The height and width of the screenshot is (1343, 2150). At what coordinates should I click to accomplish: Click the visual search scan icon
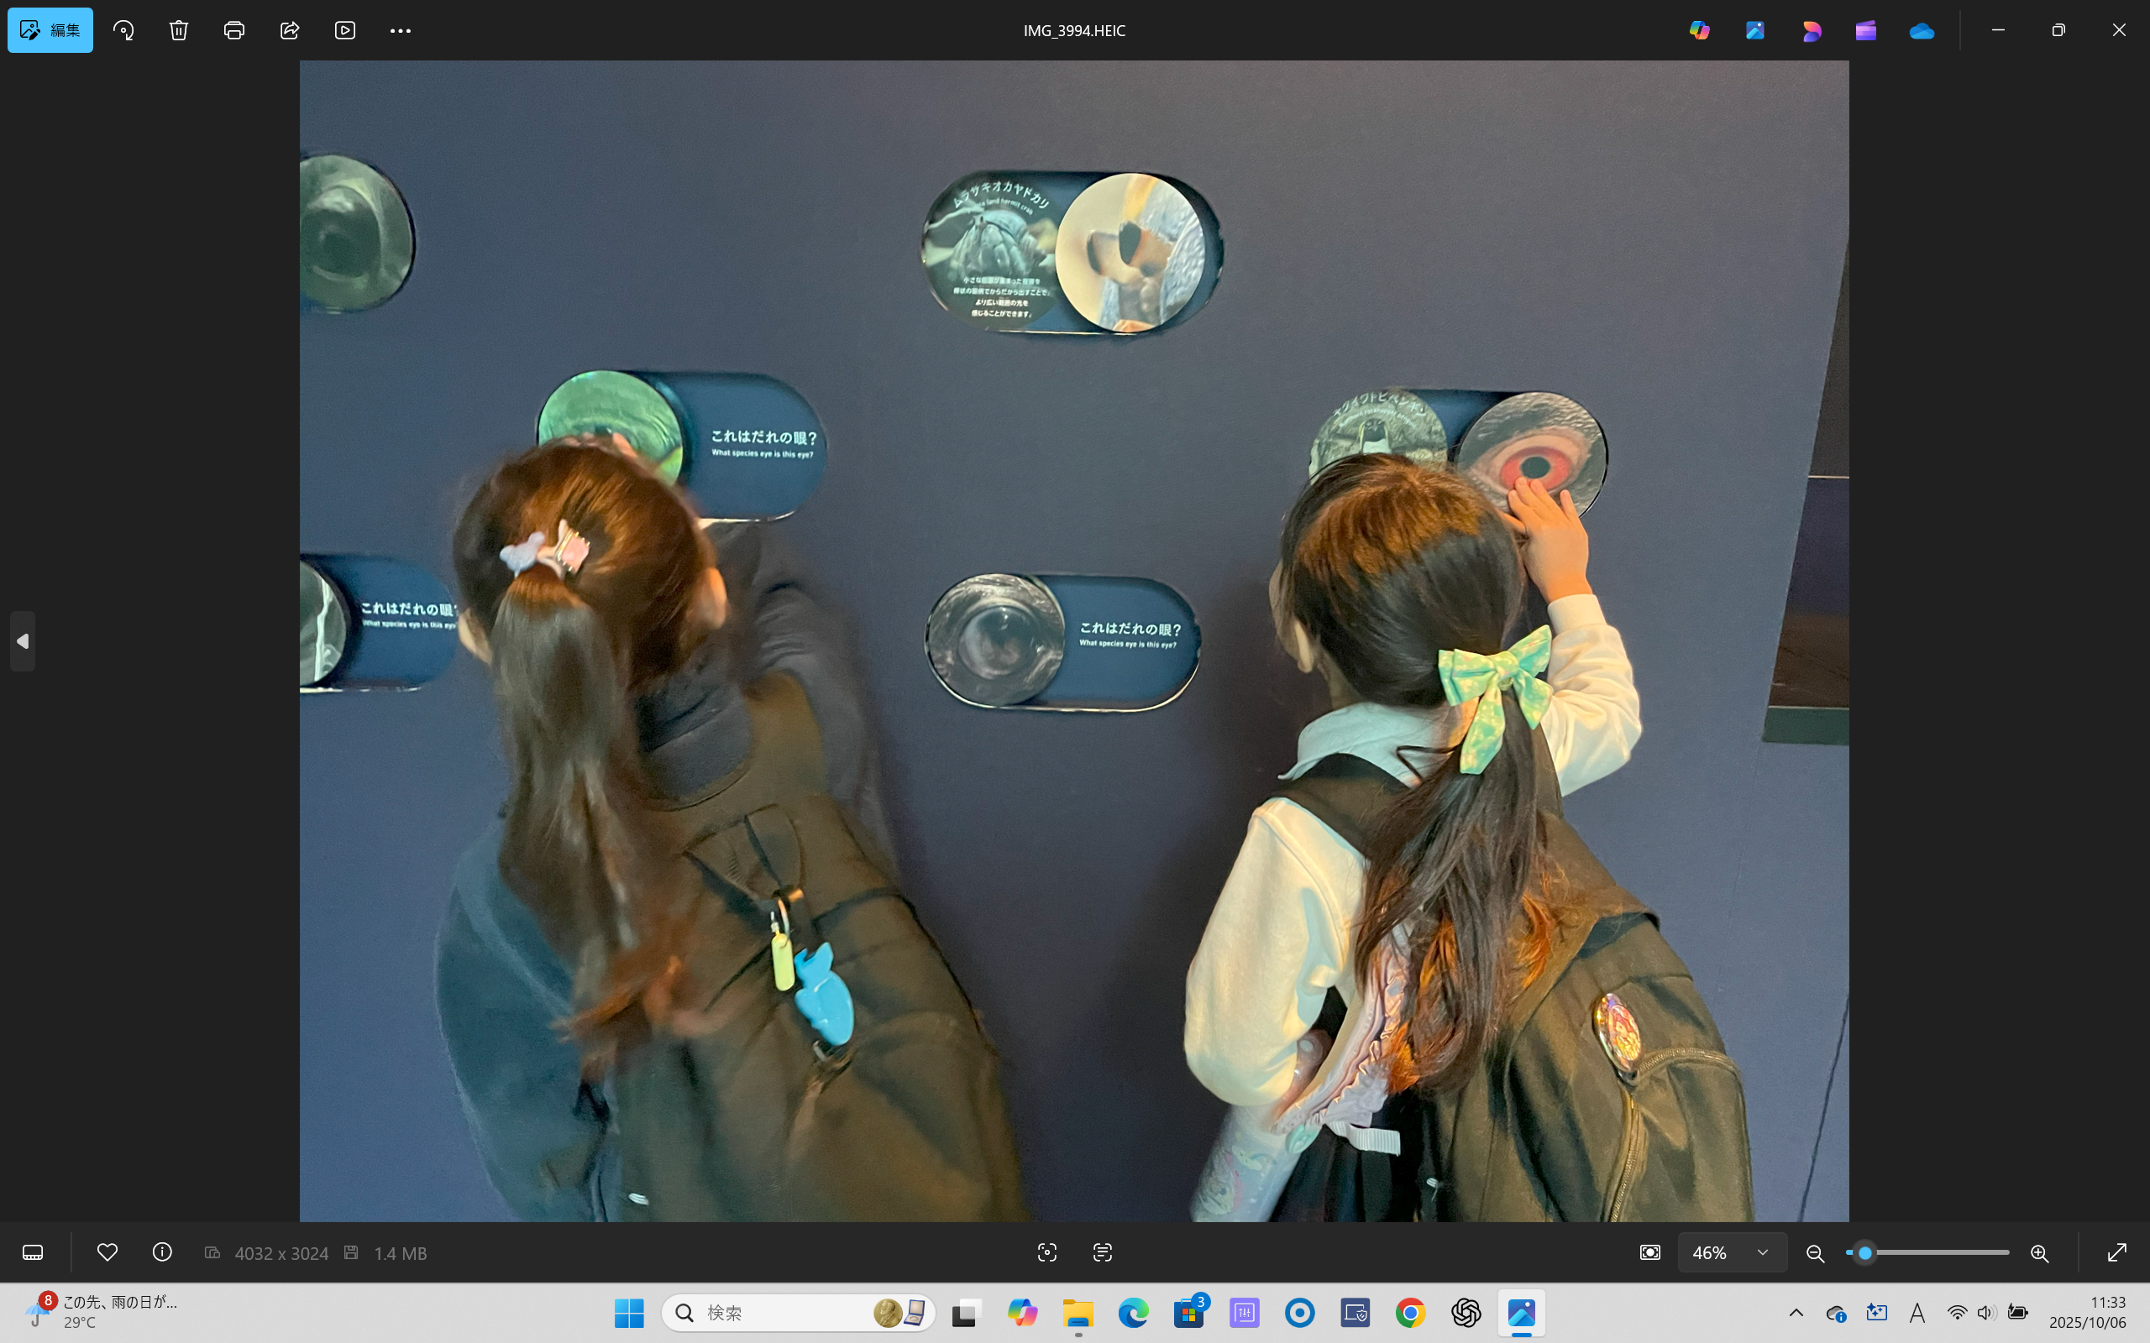(x=1046, y=1252)
